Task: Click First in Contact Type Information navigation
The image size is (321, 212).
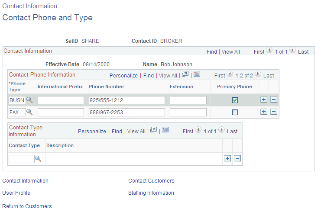Action: pos(188,132)
